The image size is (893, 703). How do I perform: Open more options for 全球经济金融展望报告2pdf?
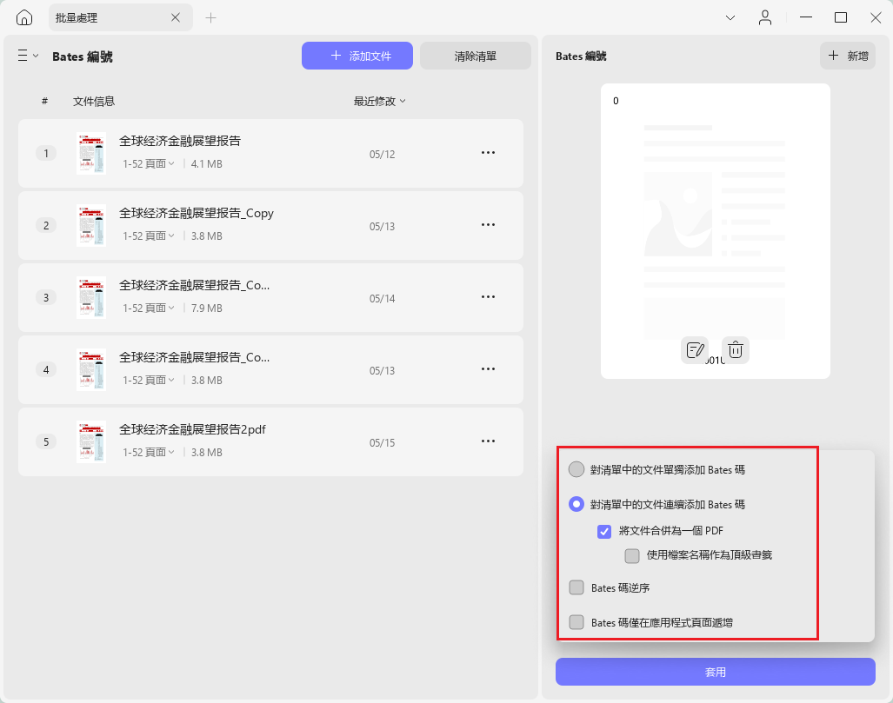[x=488, y=441]
